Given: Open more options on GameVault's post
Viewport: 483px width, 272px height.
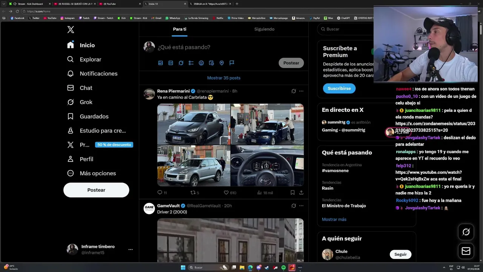Looking at the screenshot, I should click(301, 206).
